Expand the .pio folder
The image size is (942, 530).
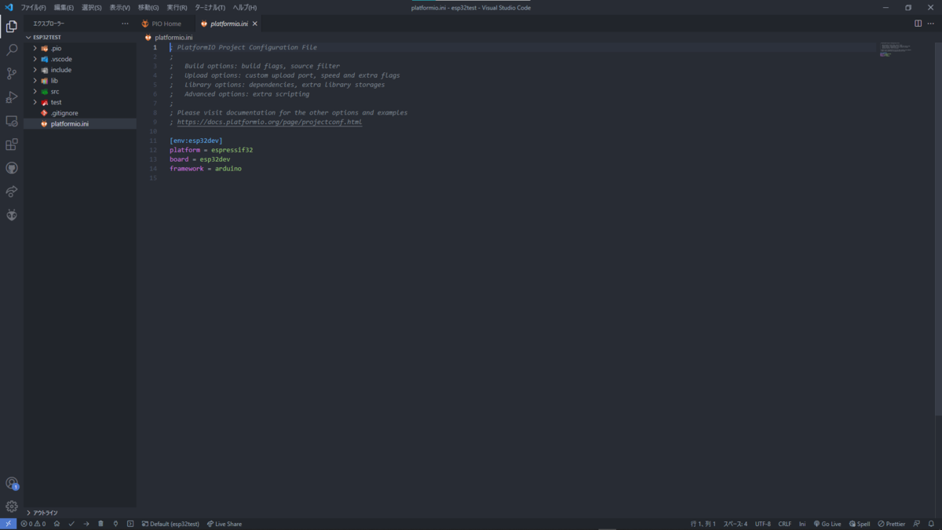35,48
